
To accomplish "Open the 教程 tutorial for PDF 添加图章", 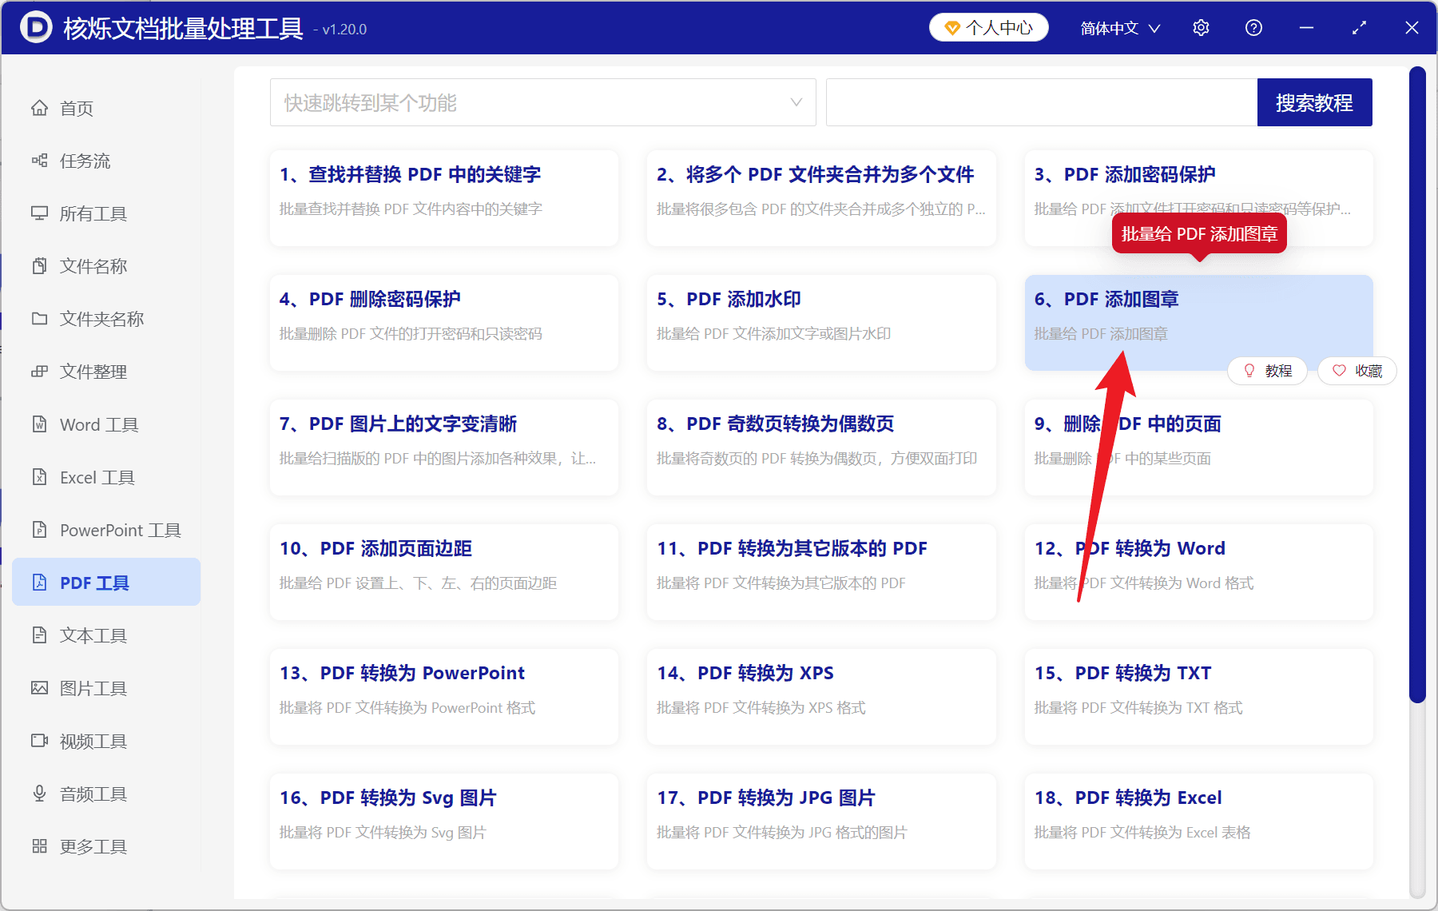I will (x=1268, y=370).
